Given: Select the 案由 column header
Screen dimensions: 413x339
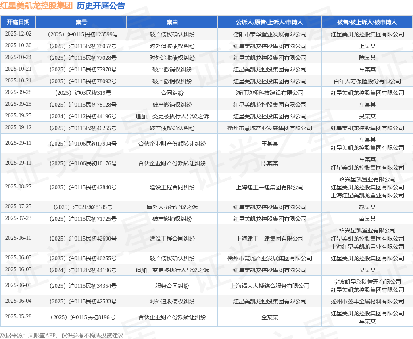Looking at the screenshot, I should point(172,22).
